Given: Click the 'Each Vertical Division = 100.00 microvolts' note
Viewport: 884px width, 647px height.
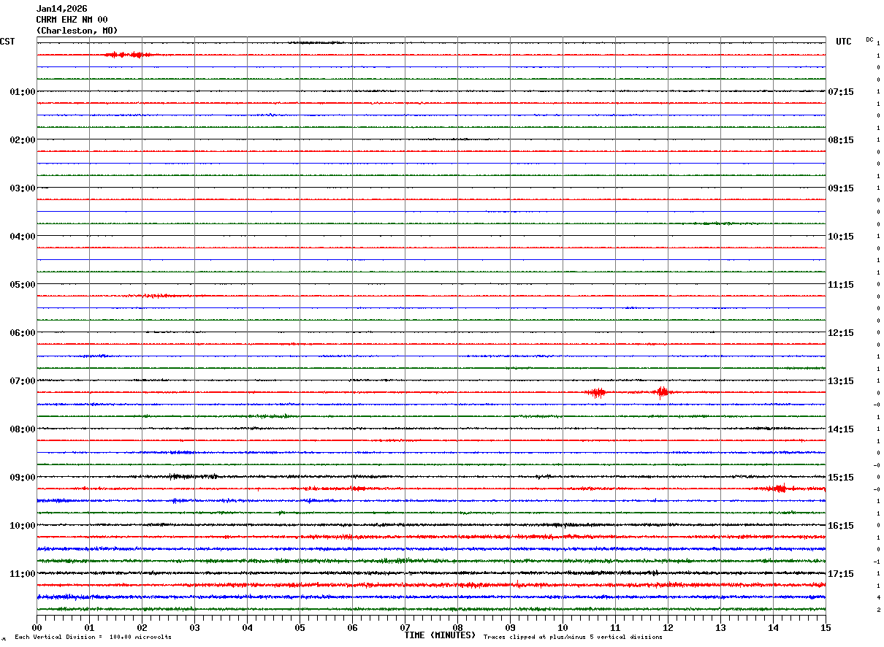Looking at the screenshot, I should click(x=93, y=638).
